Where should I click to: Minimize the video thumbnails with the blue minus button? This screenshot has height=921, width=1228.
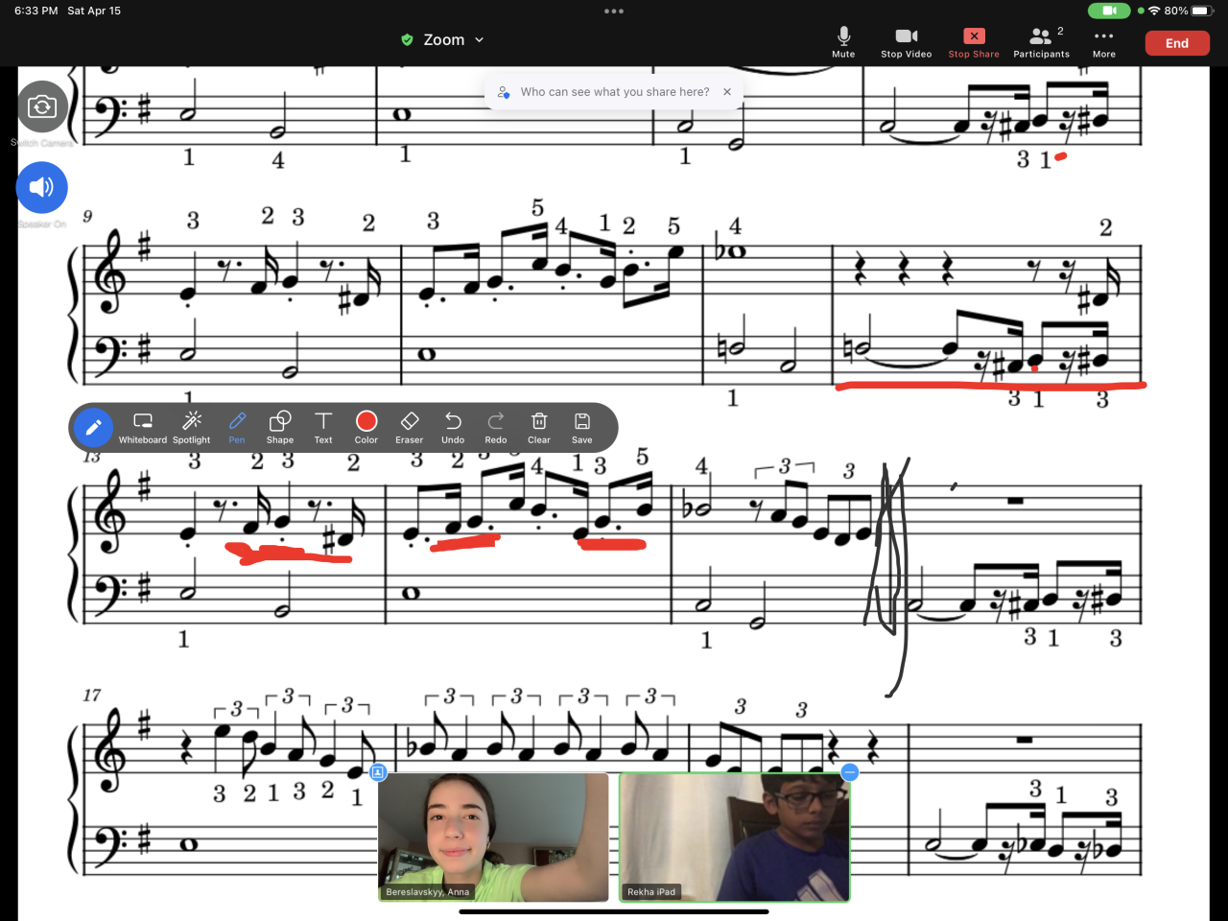click(849, 772)
